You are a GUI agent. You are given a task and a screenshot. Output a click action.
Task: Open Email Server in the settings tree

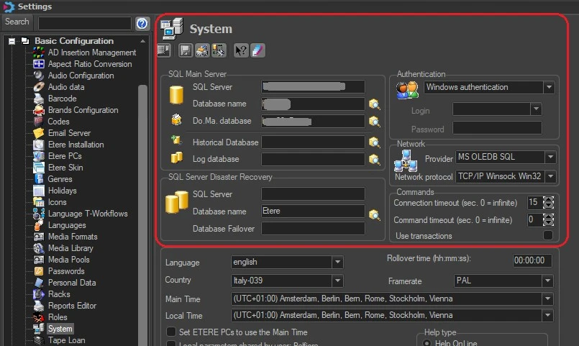click(69, 133)
